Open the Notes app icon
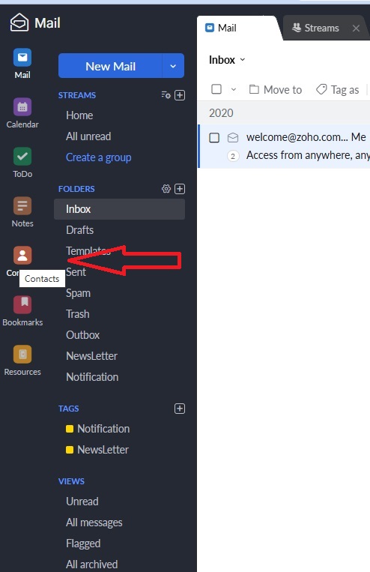This screenshot has width=370, height=572. point(22,206)
